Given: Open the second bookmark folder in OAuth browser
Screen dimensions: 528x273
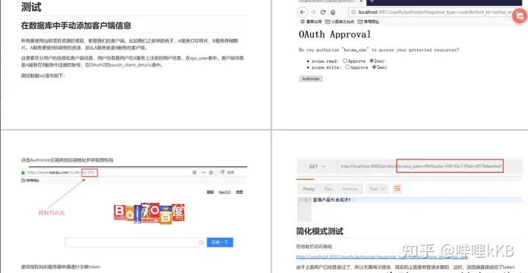Looking at the screenshot, I should click(340, 21).
